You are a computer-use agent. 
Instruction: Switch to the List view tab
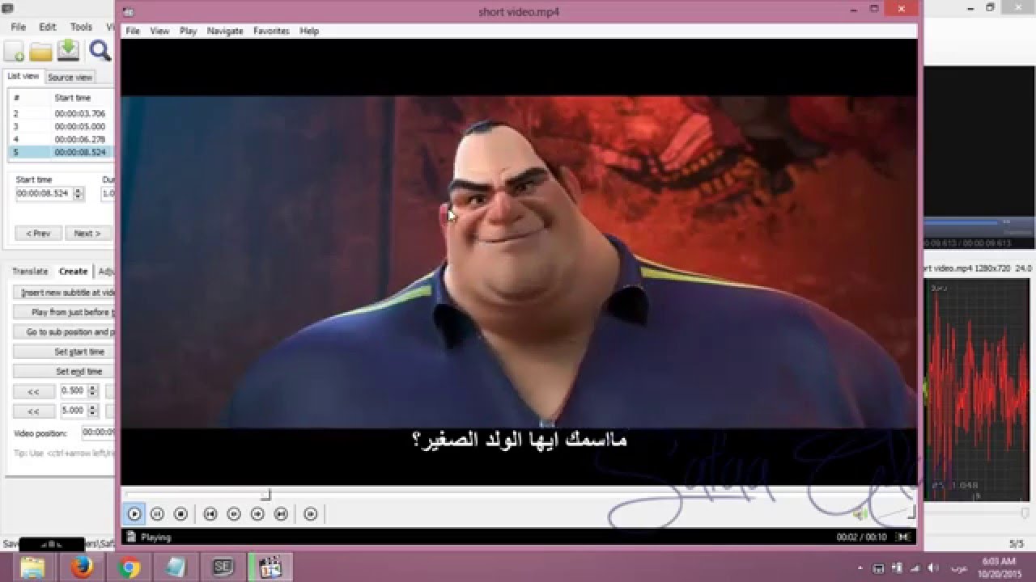coord(23,76)
